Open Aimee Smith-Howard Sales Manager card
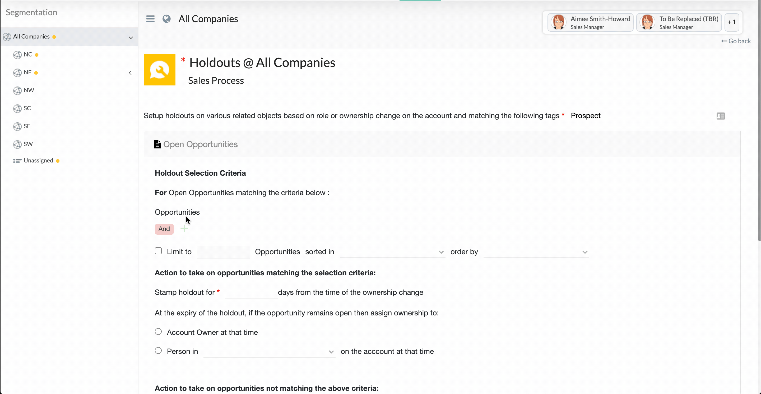Viewport: 761px width, 394px height. click(x=590, y=22)
